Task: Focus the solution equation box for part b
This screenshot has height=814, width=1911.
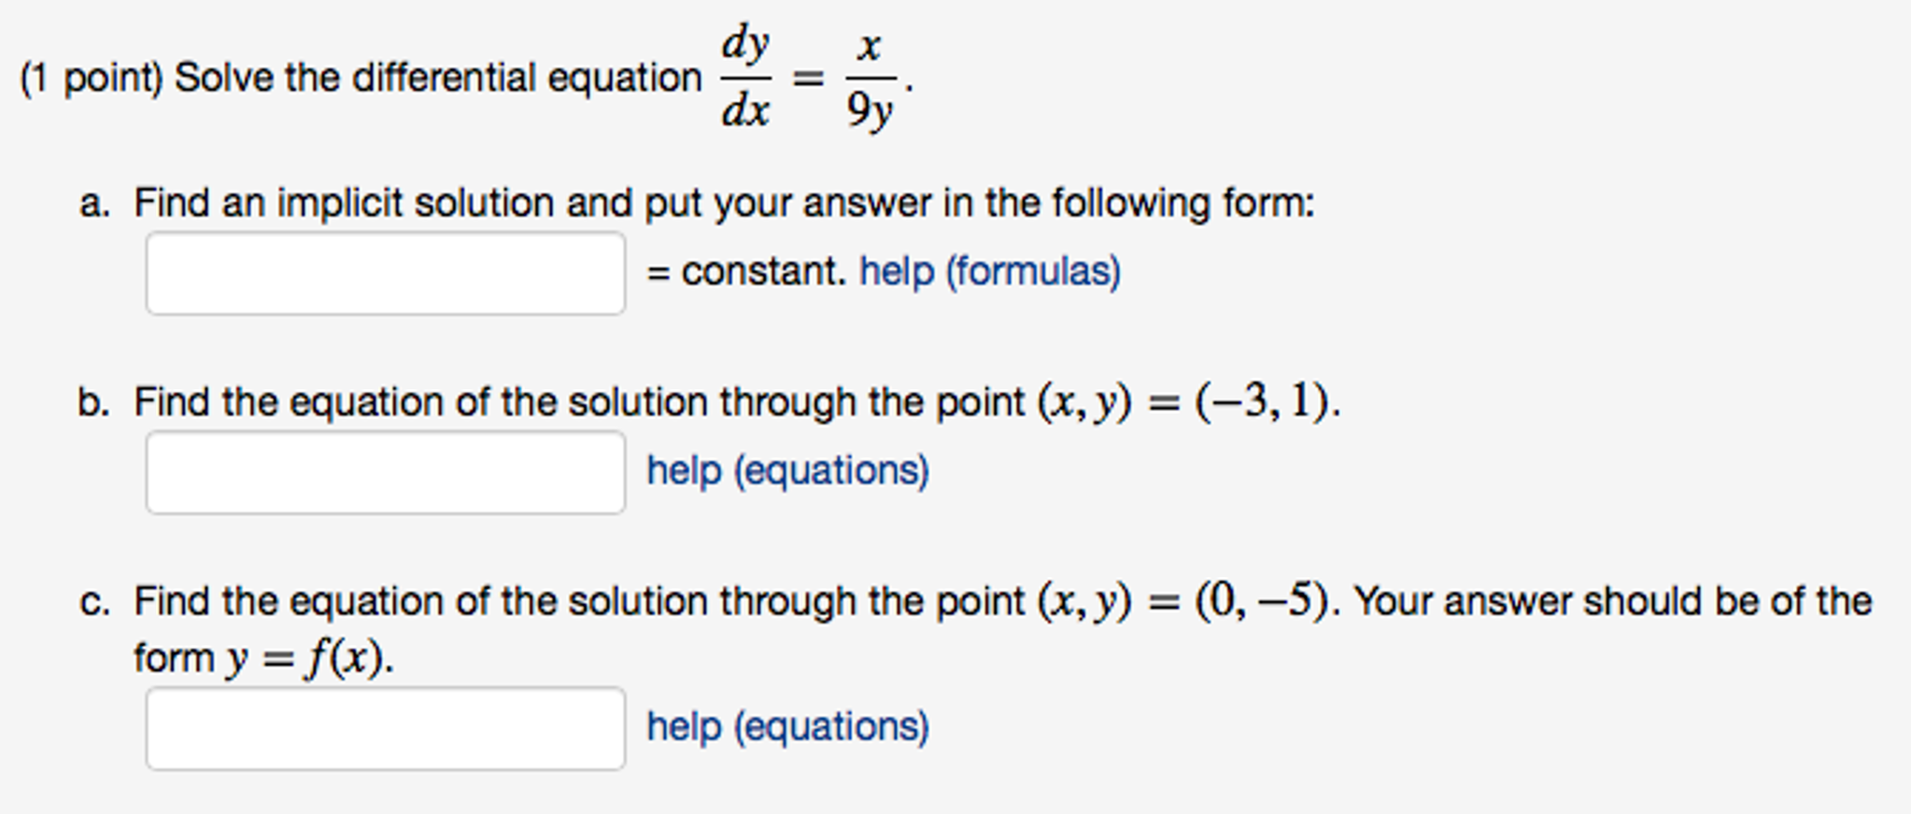Action: (x=386, y=470)
